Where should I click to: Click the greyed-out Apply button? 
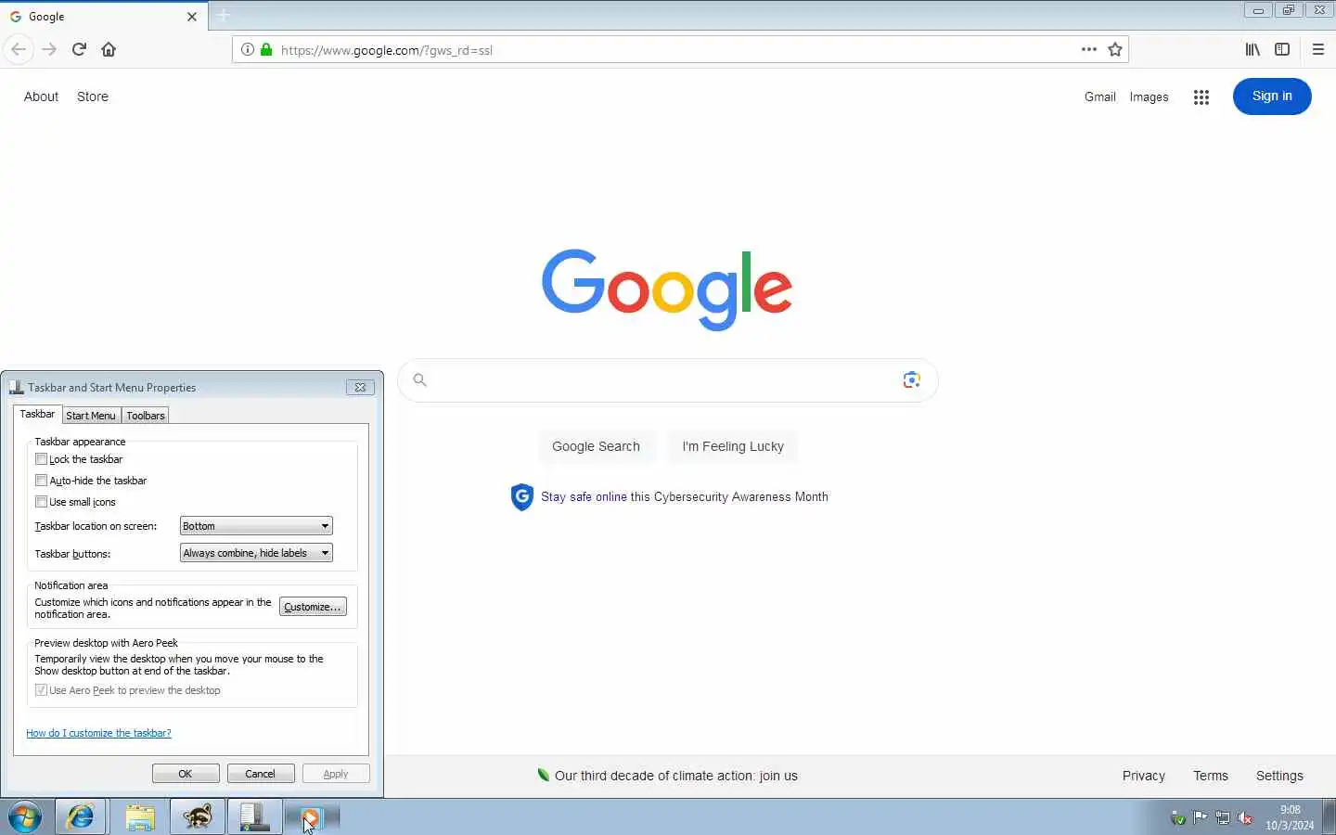pyautogui.click(x=336, y=773)
